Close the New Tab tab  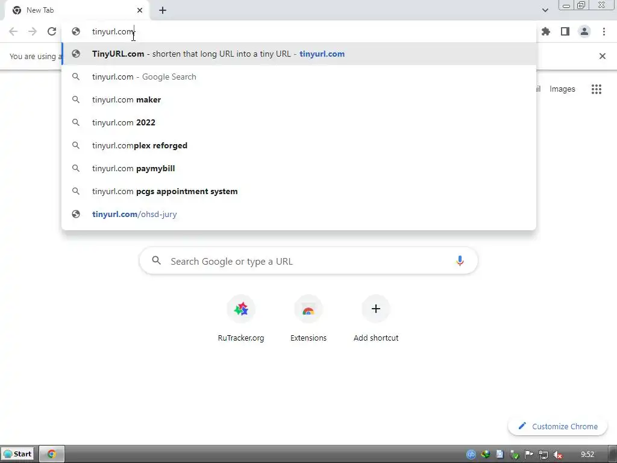click(140, 10)
